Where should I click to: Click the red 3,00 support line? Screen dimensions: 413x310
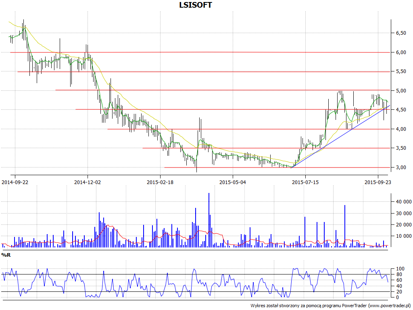click(x=277, y=168)
